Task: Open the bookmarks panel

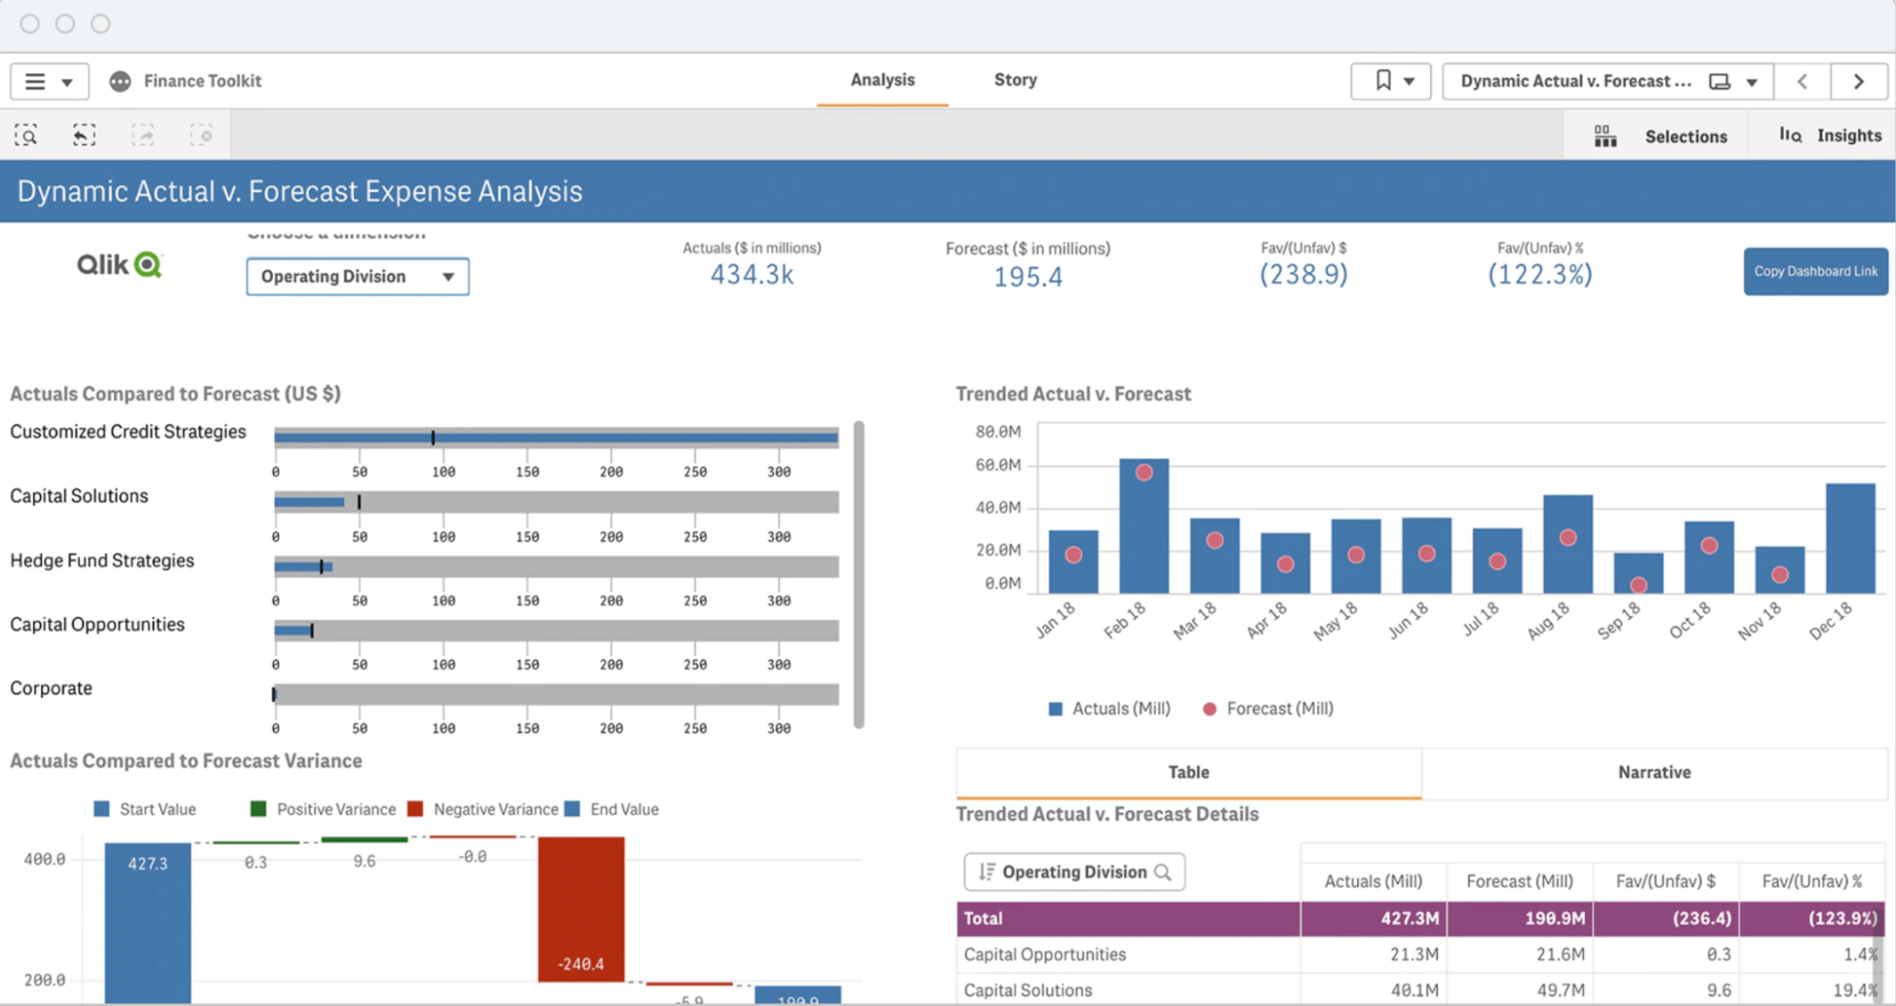Action: point(1382,81)
